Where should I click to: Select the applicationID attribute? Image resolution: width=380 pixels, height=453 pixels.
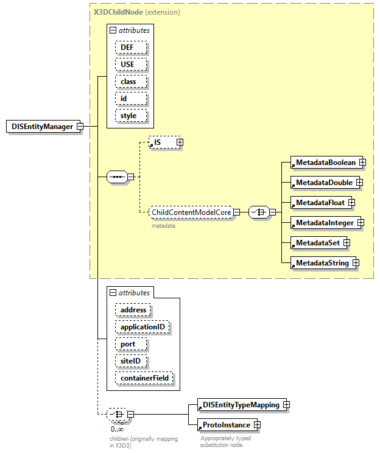(x=142, y=327)
